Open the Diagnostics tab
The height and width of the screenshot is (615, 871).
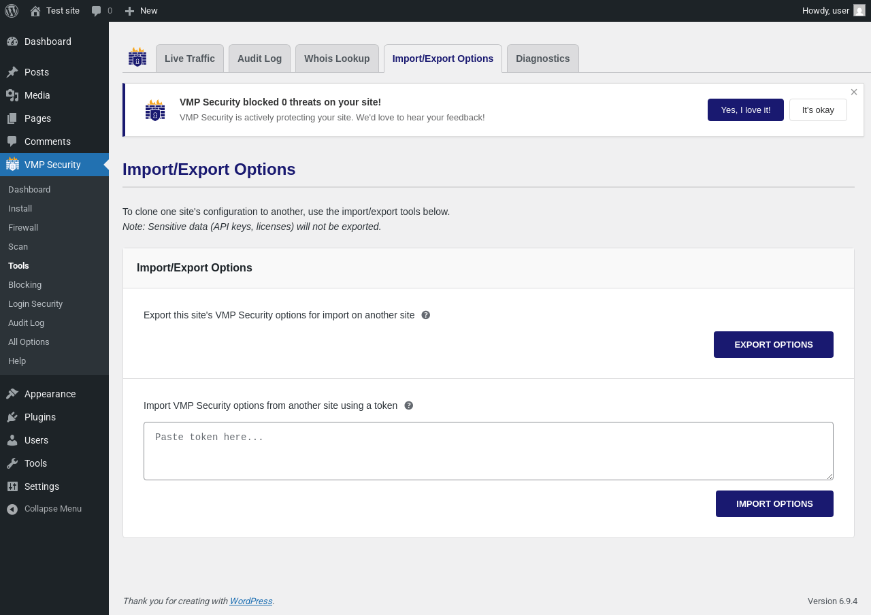543,59
